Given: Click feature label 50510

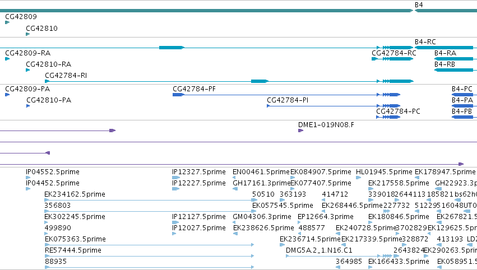Looking at the screenshot, I should pyautogui.click(x=263, y=194).
